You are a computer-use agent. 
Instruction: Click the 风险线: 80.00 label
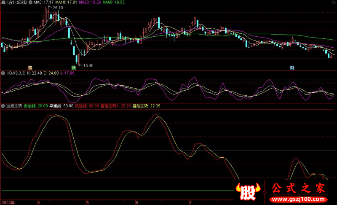tap(87, 106)
